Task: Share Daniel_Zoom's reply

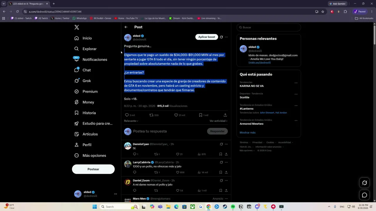Action: pyautogui.click(x=226, y=190)
